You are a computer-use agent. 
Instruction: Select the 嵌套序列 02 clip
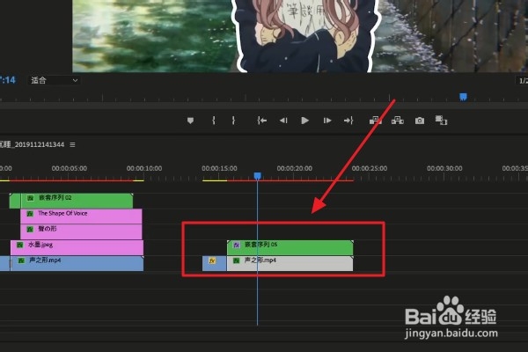click(x=71, y=201)
